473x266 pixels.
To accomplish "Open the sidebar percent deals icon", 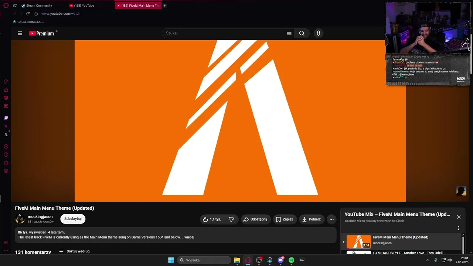I will pos(6,126).
